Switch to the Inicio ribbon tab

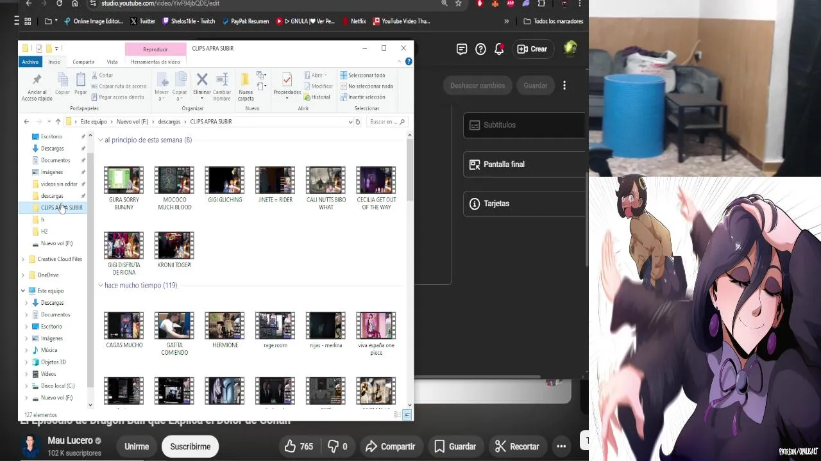click(x=54, y=61)
